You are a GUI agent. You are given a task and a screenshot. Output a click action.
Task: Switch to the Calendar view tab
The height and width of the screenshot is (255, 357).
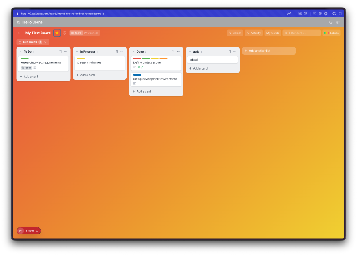[x=91, y=33]
